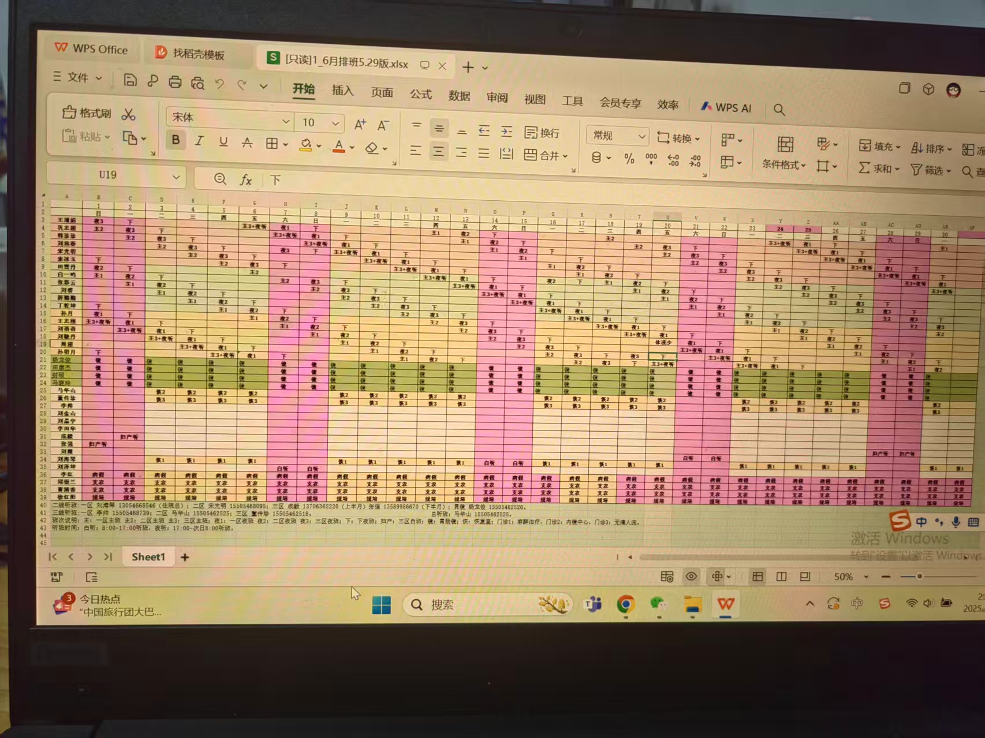
Task: Open the fill color picker
Action: (306, 145)
